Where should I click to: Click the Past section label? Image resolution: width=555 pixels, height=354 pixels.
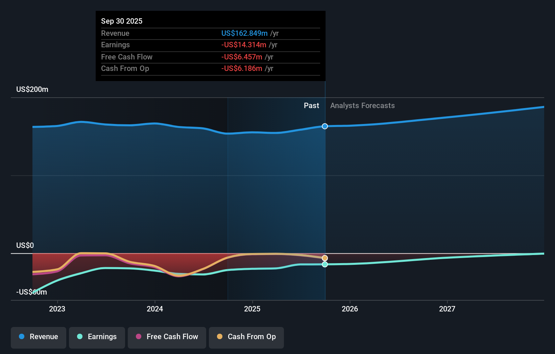[311, 105]
